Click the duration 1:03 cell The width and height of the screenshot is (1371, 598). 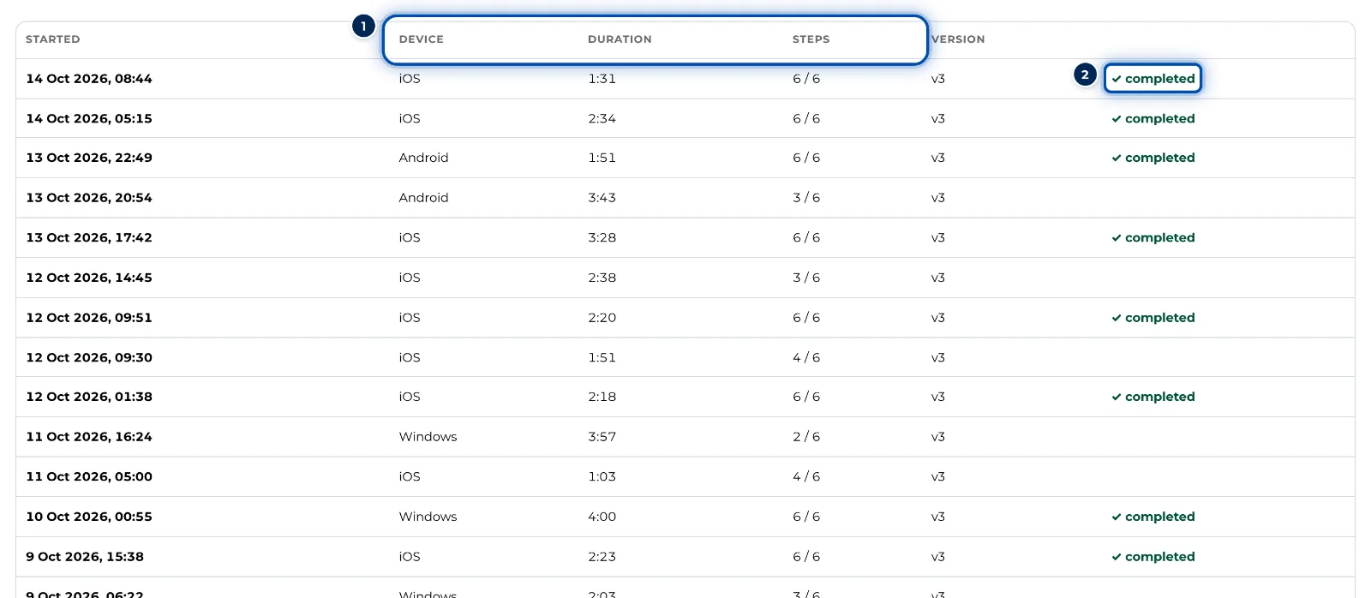[602, 476]
